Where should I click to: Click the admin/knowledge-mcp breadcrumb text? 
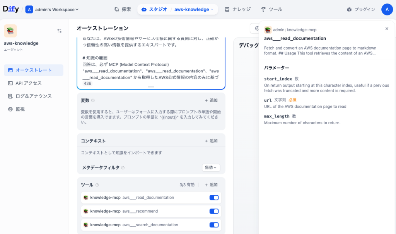coord(295,30)
